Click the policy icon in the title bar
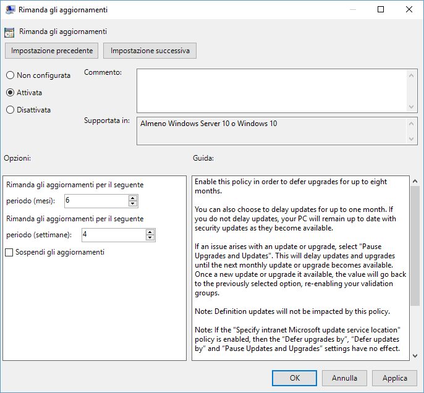Screen dimensions: 424x393 [x=11, y=9]
